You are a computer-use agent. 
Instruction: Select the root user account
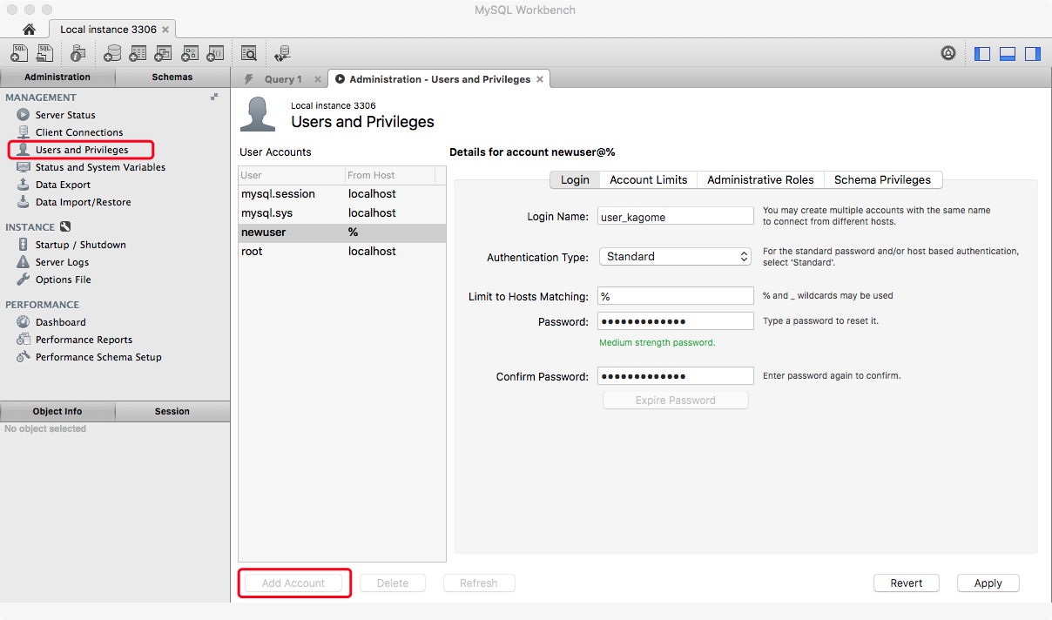point(342,252)
